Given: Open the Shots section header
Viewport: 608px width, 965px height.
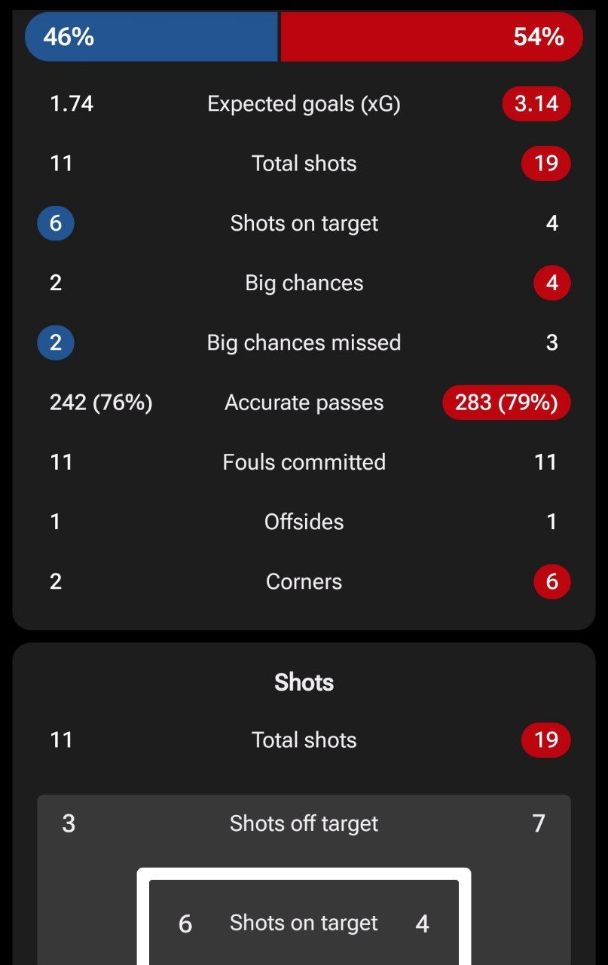Looking at the screenshot, I should [x=304, y=682].
